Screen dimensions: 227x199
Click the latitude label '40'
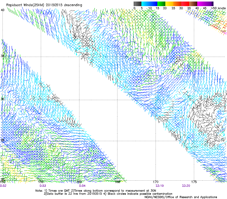2,10
